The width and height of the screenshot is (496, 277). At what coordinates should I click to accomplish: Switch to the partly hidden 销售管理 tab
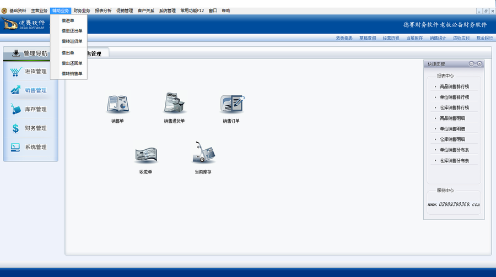pos(97,52)
